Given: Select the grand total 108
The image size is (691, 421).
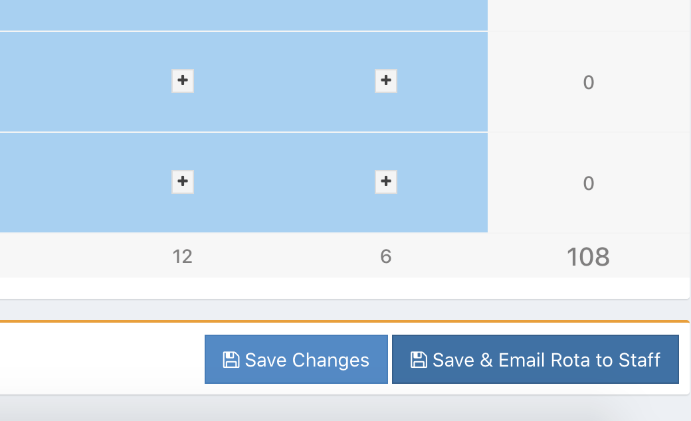Looking at the screenshot, I should pos(588,257).
